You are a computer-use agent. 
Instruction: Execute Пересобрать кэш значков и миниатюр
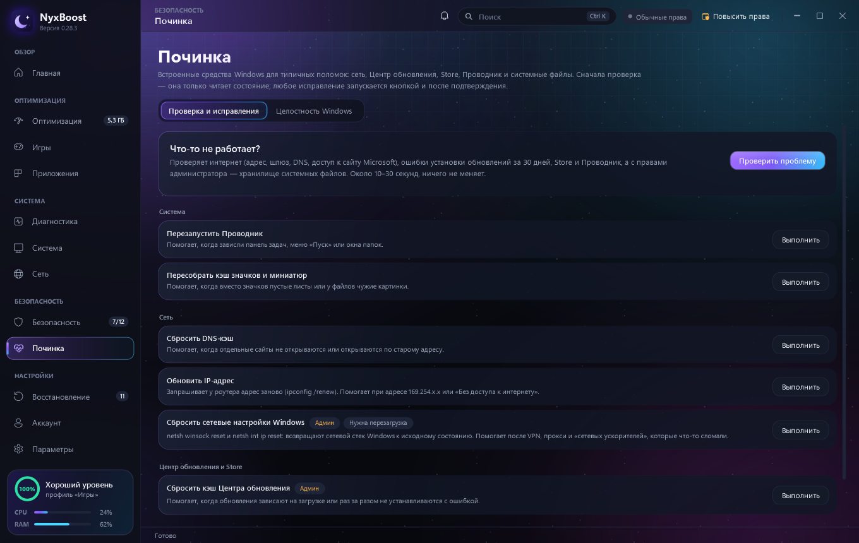[x=800, y=282]
